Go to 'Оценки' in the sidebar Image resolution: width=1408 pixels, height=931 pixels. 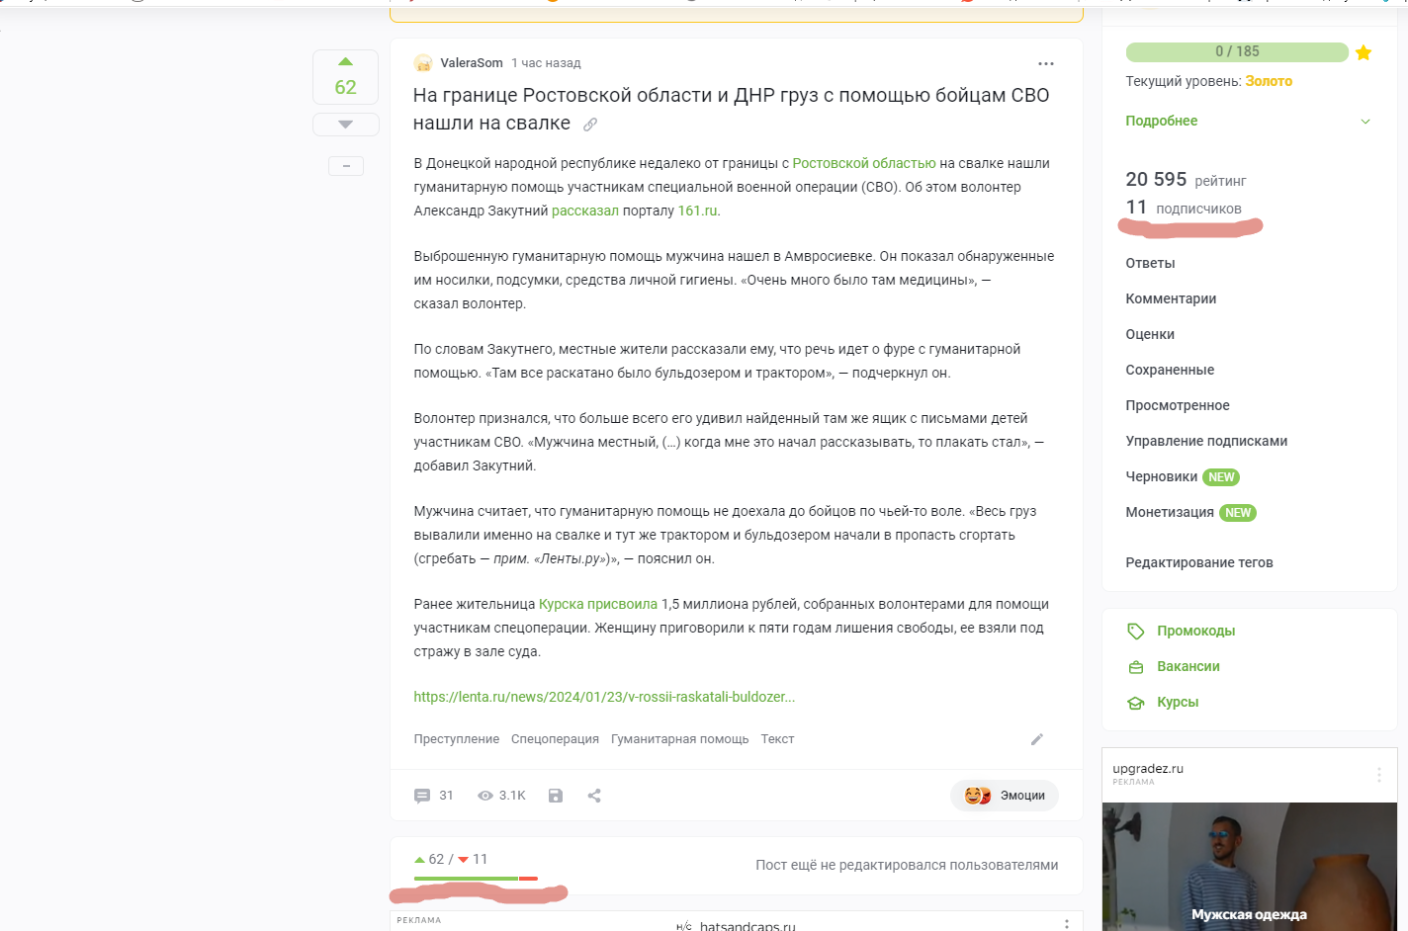coord(1150,334)
